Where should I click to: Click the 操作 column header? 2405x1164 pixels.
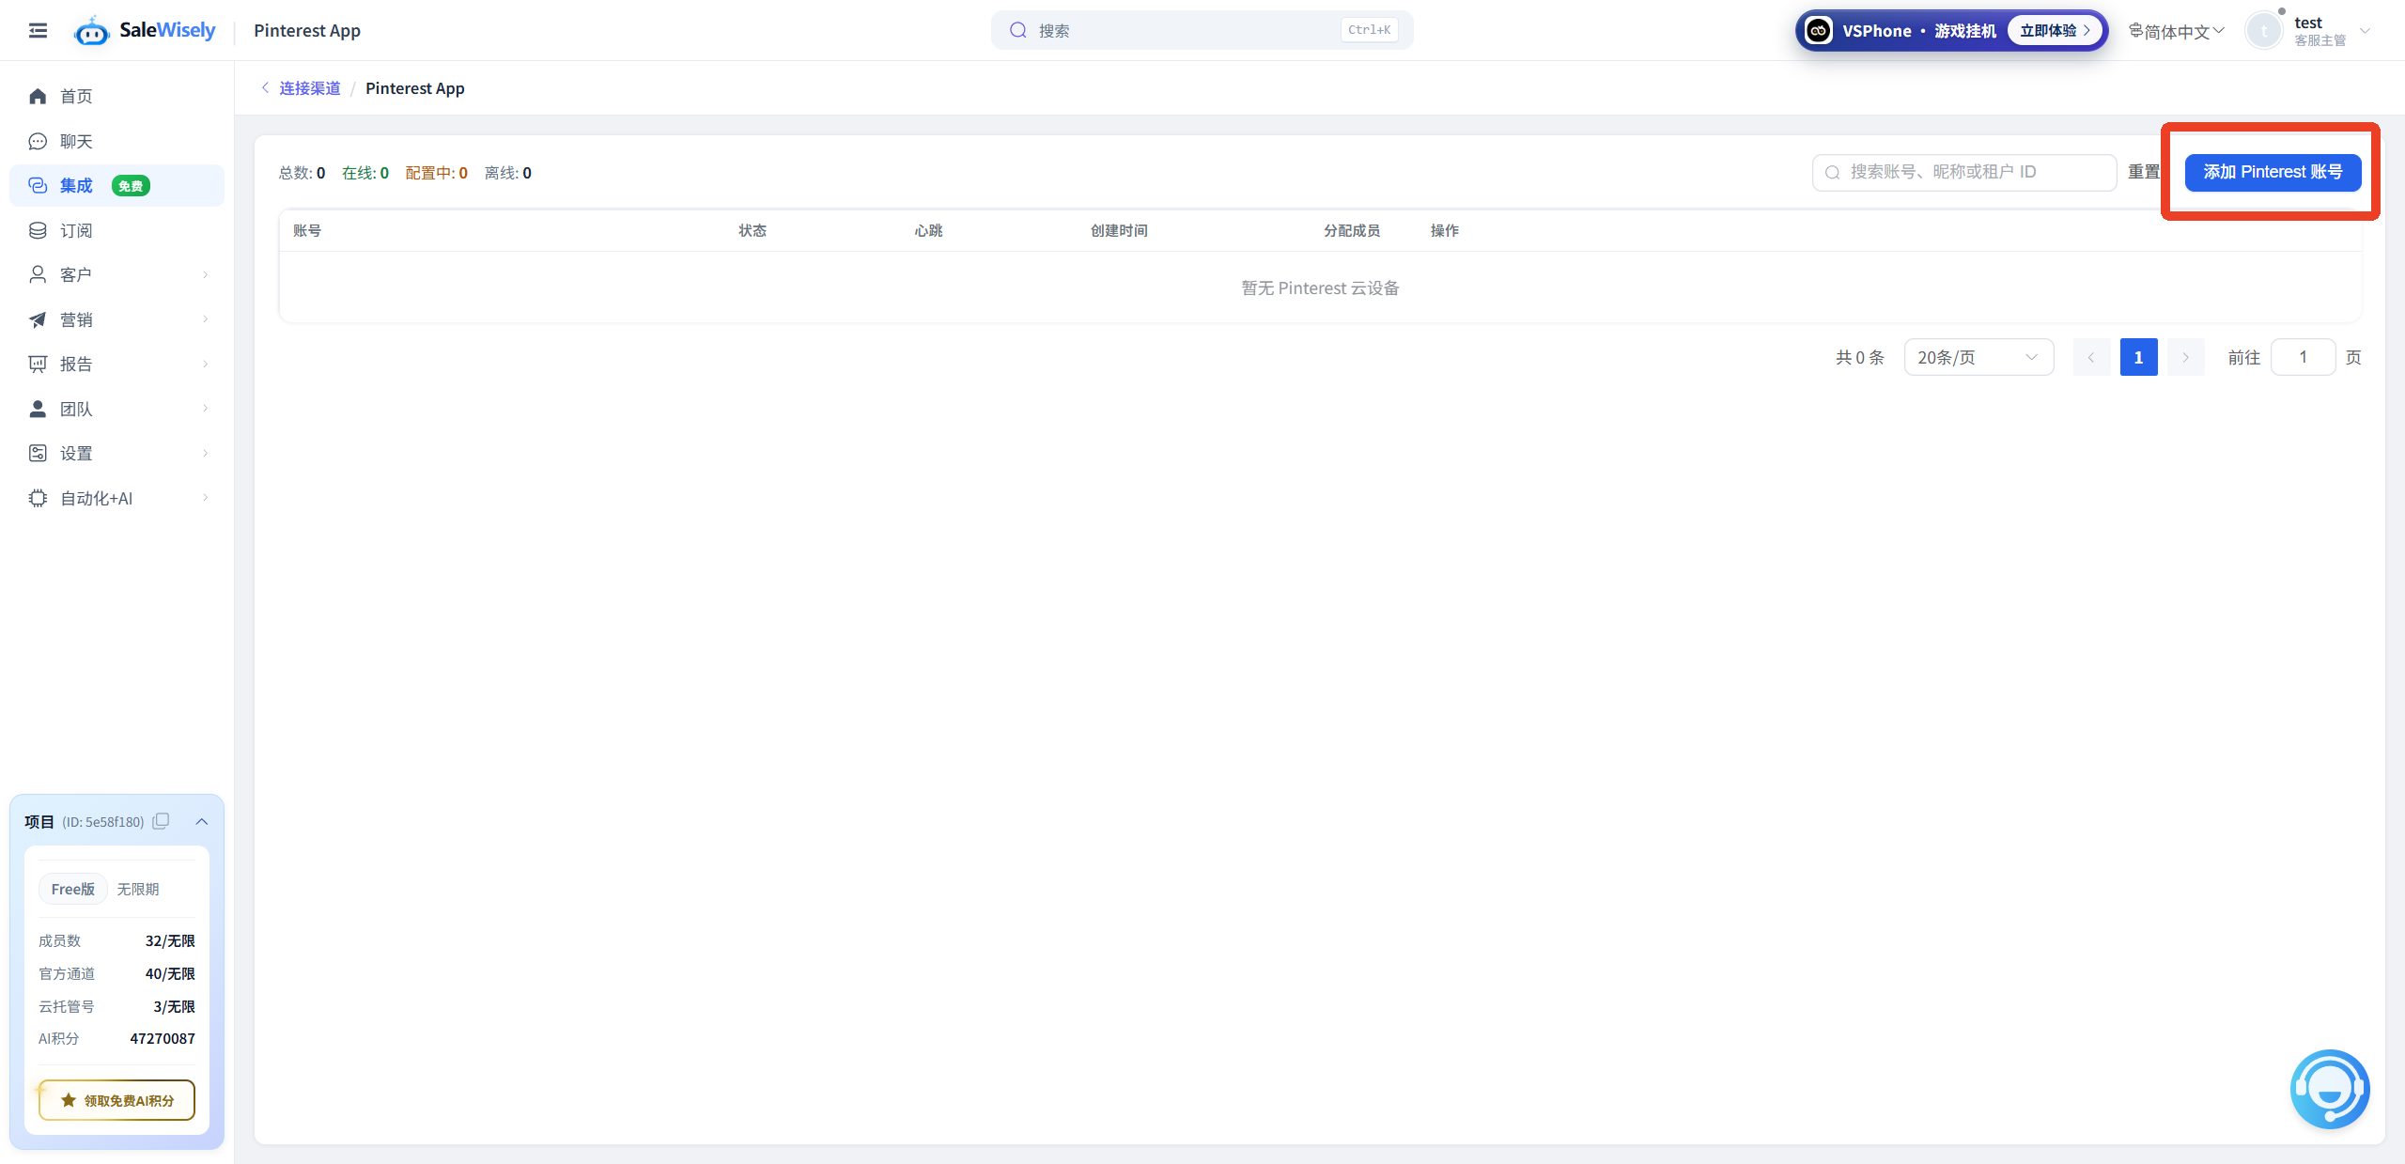(1445, 230)
